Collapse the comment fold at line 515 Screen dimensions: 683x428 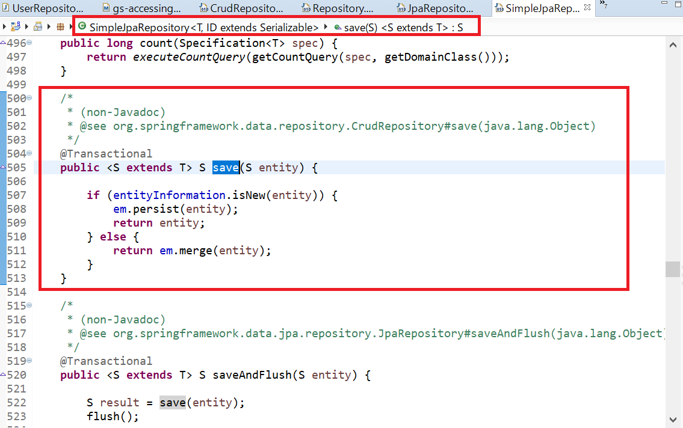pyautogui.click(x=29, y=306)
